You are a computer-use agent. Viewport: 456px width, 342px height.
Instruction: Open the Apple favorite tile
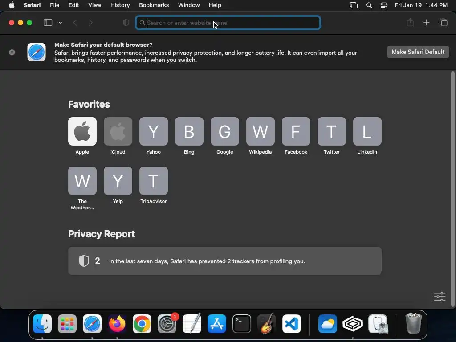point(82,131)
